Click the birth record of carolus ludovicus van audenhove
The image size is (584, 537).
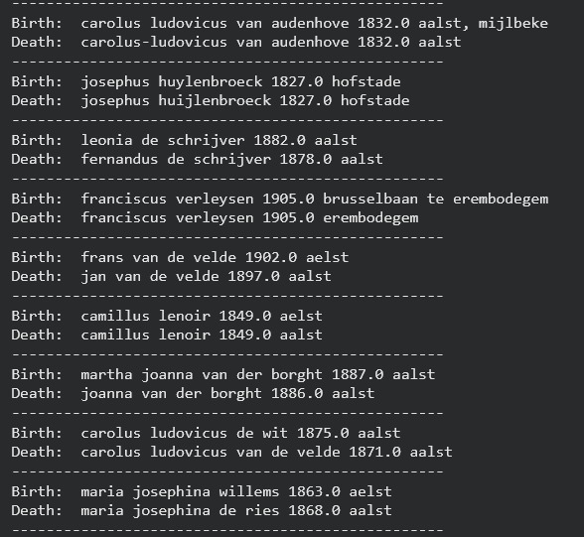click(x=279, y=23)
